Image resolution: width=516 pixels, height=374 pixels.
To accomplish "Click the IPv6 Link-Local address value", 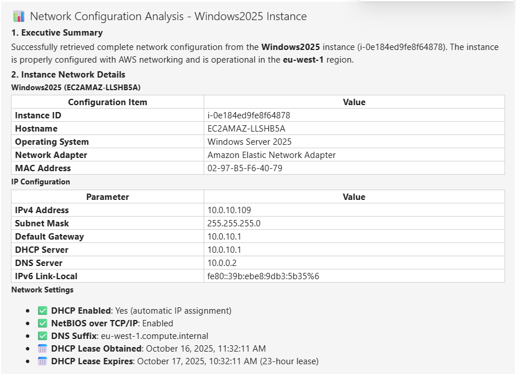I will click(x=263, y=276).
